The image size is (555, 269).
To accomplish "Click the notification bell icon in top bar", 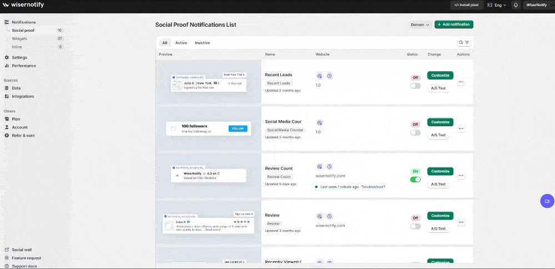I will [516, 5].
